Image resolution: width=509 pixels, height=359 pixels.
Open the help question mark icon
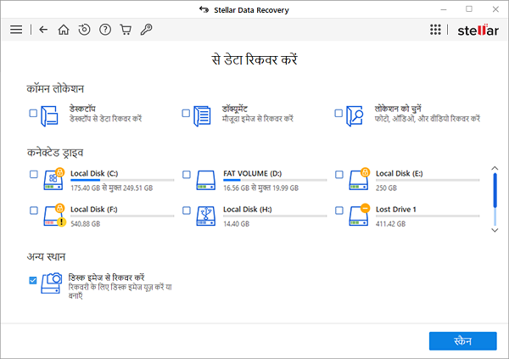point(105,30)
